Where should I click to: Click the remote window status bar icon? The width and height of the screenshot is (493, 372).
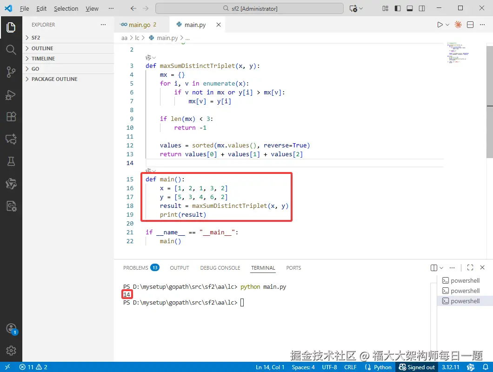(7, 367)
